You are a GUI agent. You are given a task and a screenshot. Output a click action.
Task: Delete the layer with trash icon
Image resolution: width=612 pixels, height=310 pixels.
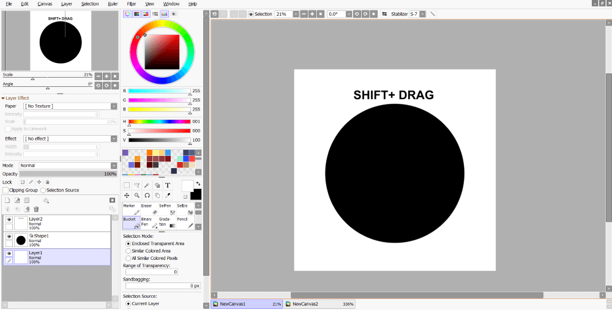point(36,209)
